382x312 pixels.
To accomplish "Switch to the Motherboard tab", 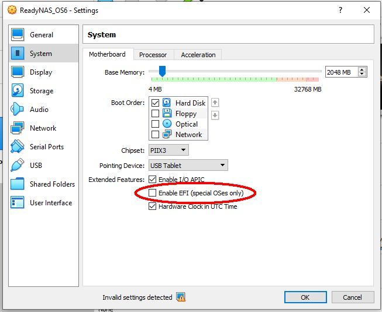I will tap(107, 54).
